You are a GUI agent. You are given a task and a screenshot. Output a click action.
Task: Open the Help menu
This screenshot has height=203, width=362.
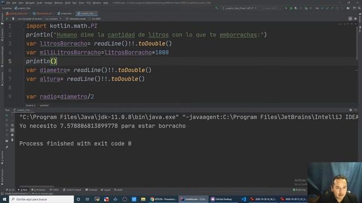click(x=106, y=3)
